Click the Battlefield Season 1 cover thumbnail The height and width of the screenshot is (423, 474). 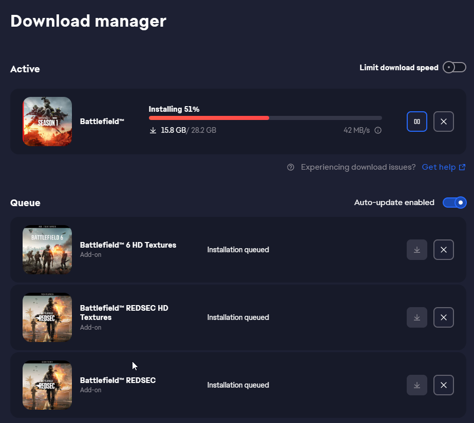47,122
